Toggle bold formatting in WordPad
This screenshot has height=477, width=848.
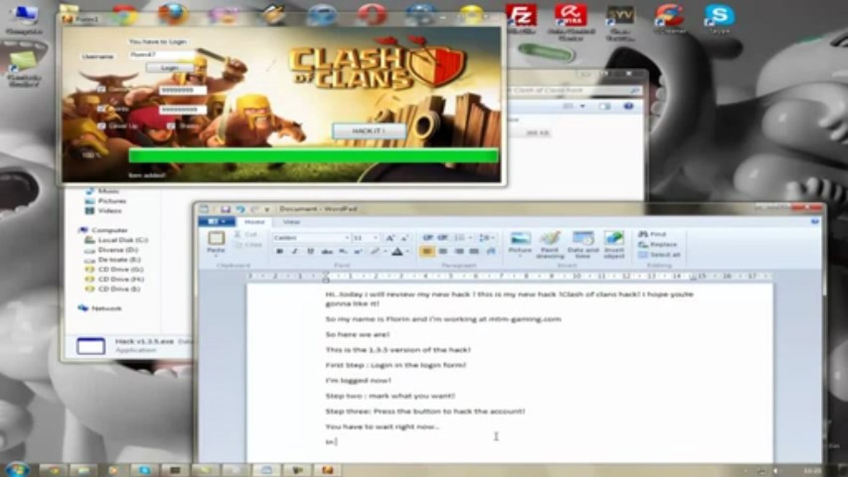(280, 252)
